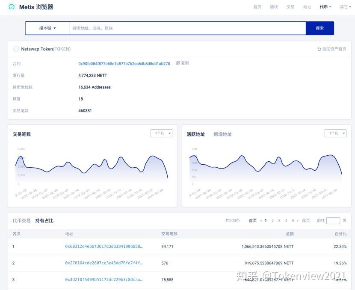Click the 4,774,233 NETT supply value
This screenshot has height=290, width=355.
92,75
